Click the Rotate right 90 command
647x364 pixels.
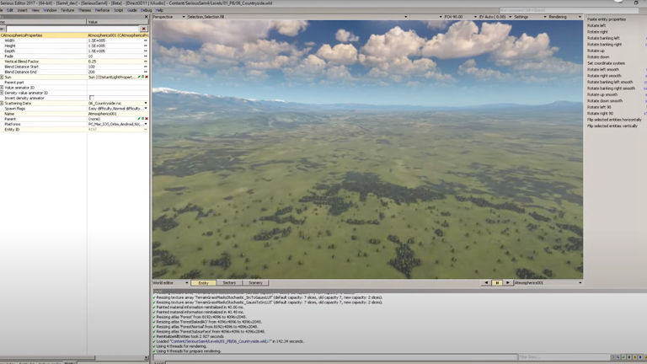coord(600,114)
